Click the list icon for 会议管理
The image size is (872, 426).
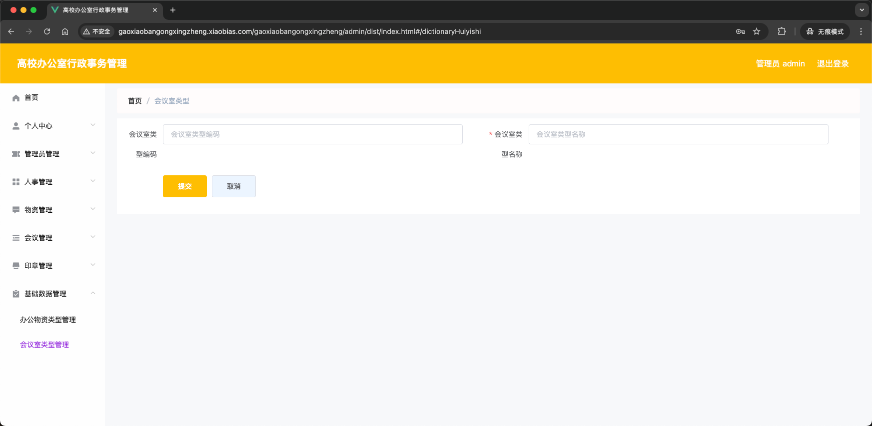16,238
